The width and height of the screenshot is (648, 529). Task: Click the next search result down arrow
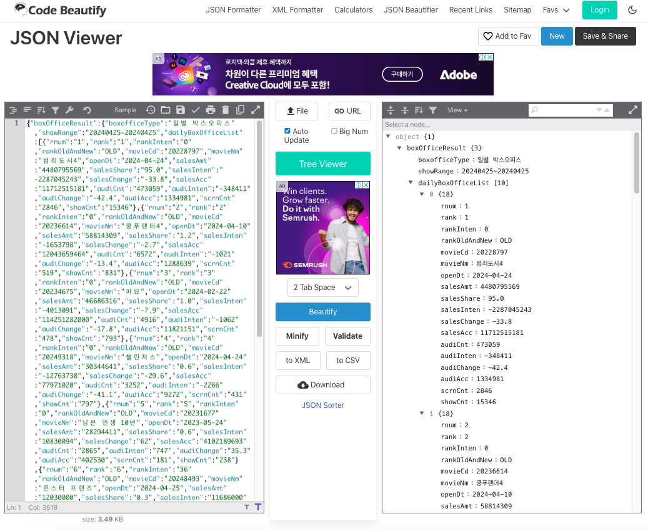pos(599,110)
